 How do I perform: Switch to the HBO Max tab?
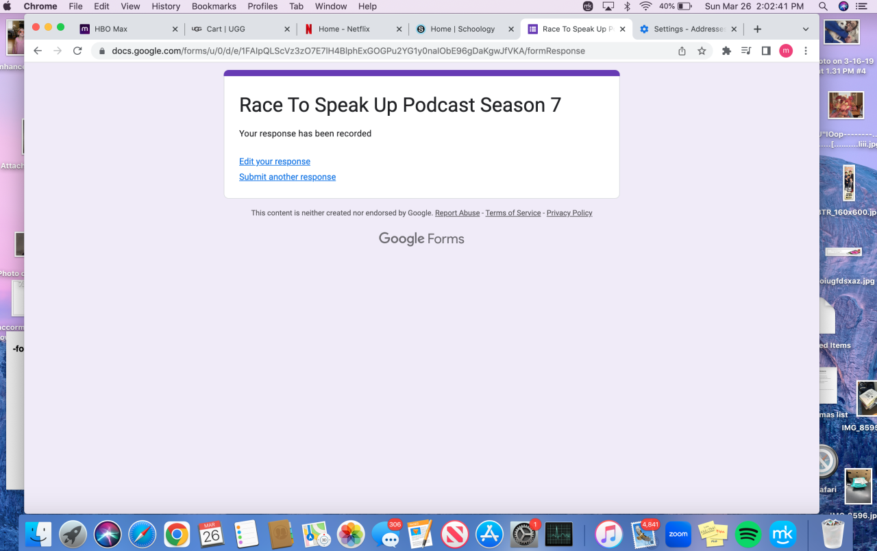tap(128, 29)
